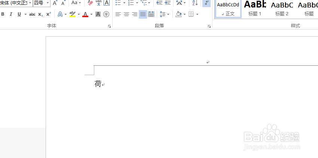Clear all formatting with the eraser icon
This screenshot has width=318, height=158.
(x=91, y=3)
